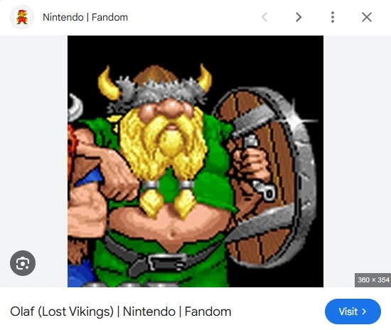Go to the next image result
Image resolution: width=391 pixels, height=330 pixels.
click(x=299, y=17)
